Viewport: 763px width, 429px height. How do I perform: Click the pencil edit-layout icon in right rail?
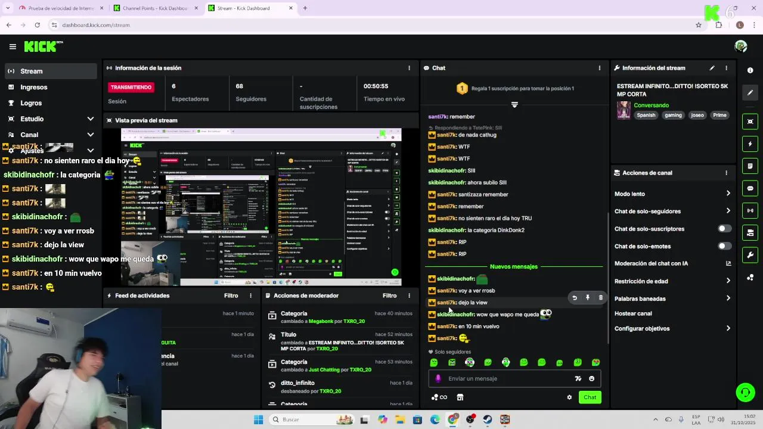coord(750,92)
